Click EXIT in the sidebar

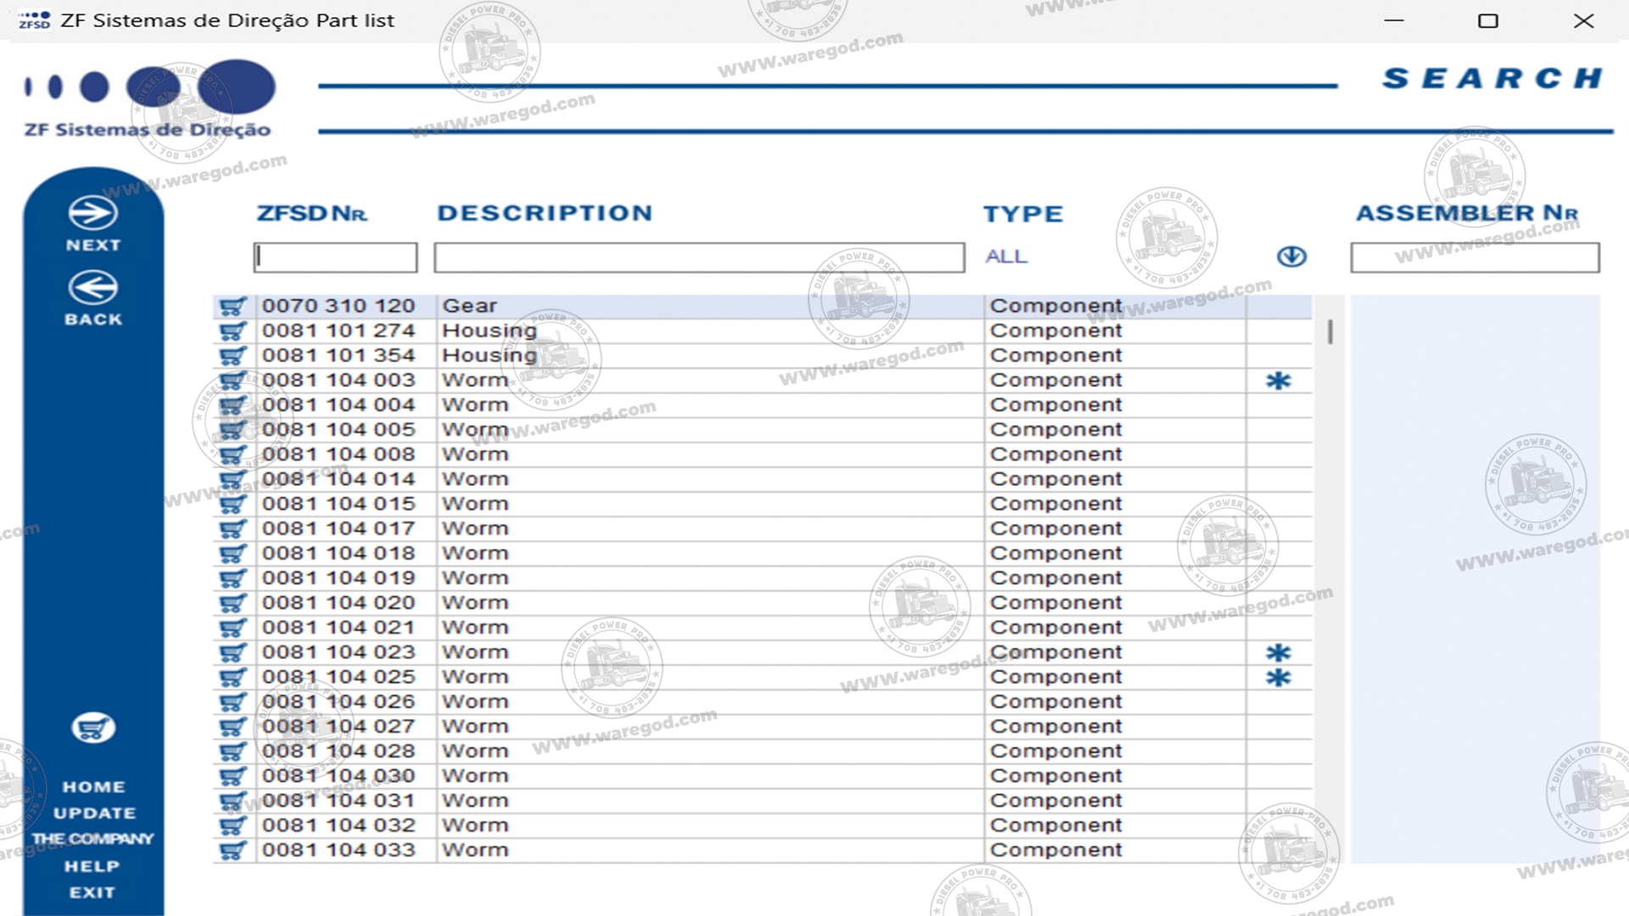(x=92, y=892)
